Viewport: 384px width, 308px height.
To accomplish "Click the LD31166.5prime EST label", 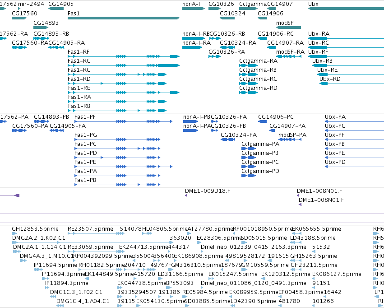I will coord(180,274).
